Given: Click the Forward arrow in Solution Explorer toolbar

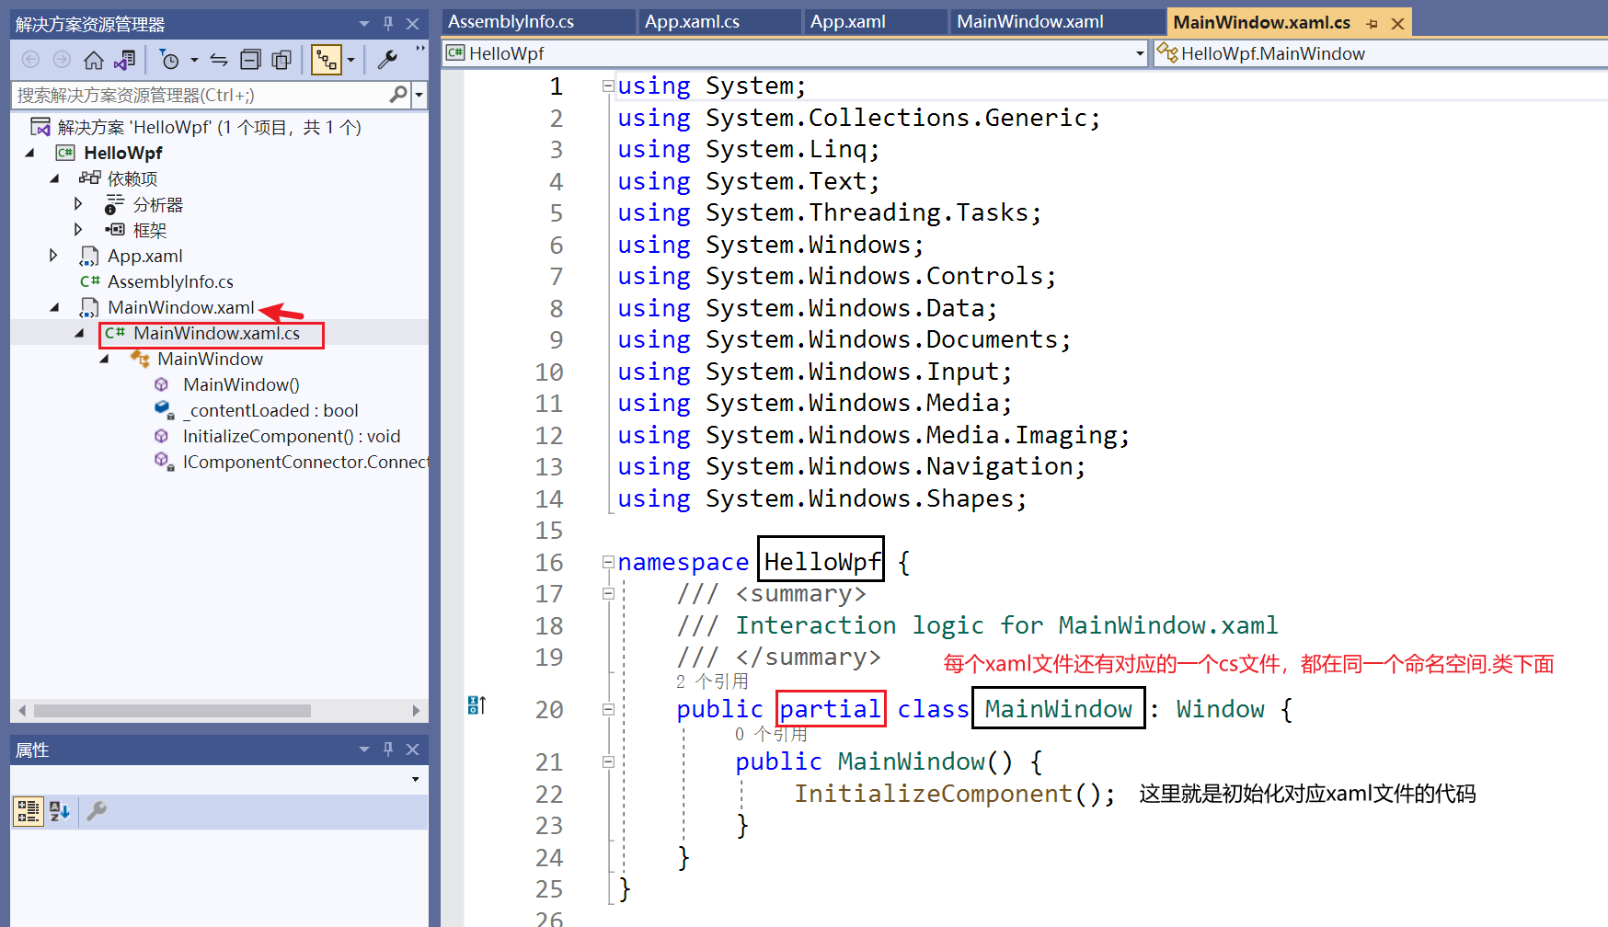Looking at the screenshot, I should 62,61.
